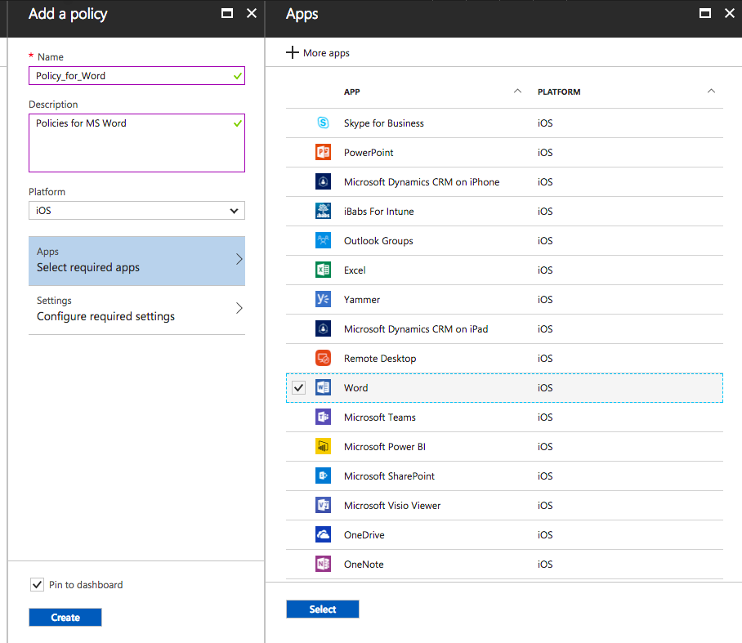Uncheck the Word app checkbox
The height and width of the screenshot is (643, 742).
(x=299, y=388)
